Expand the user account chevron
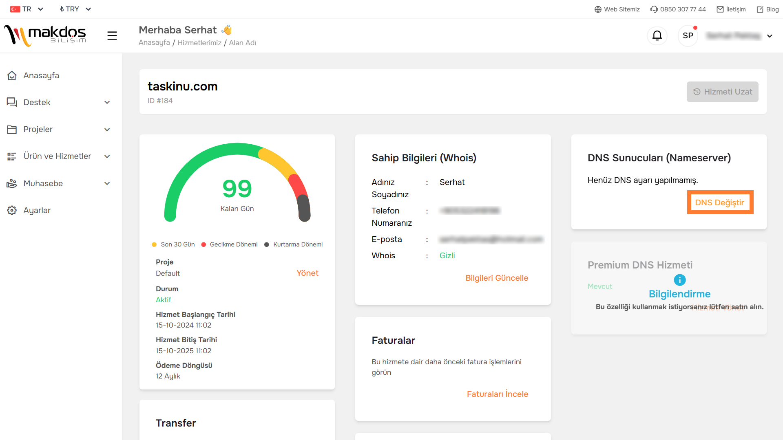This screenshot has height=440, width=783. [x=770, y=36]
